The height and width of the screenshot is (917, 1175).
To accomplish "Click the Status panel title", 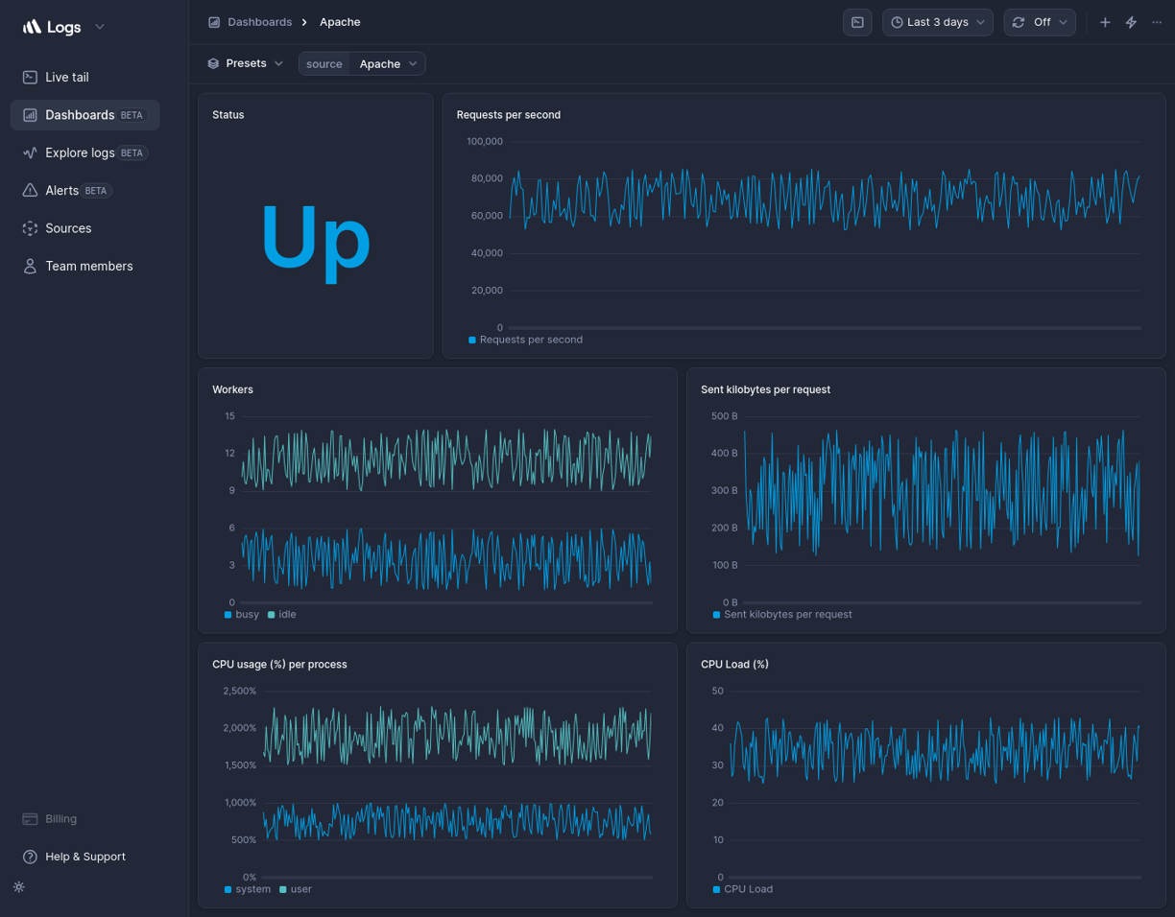I will pyautogui.click(x=228, y=115).
